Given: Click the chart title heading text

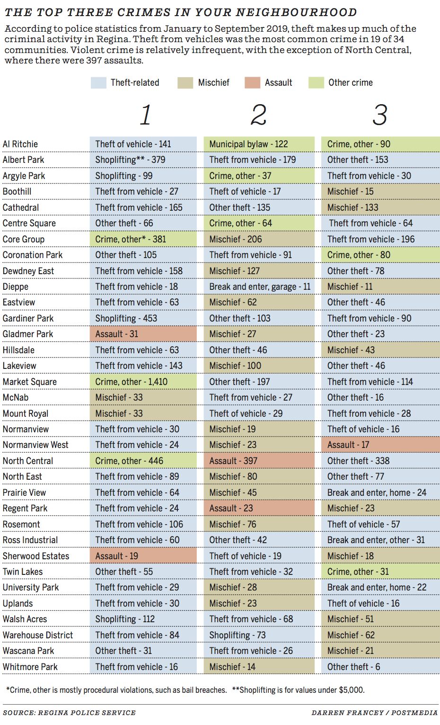Looking at the screenshot, I should tap(181, 12).
